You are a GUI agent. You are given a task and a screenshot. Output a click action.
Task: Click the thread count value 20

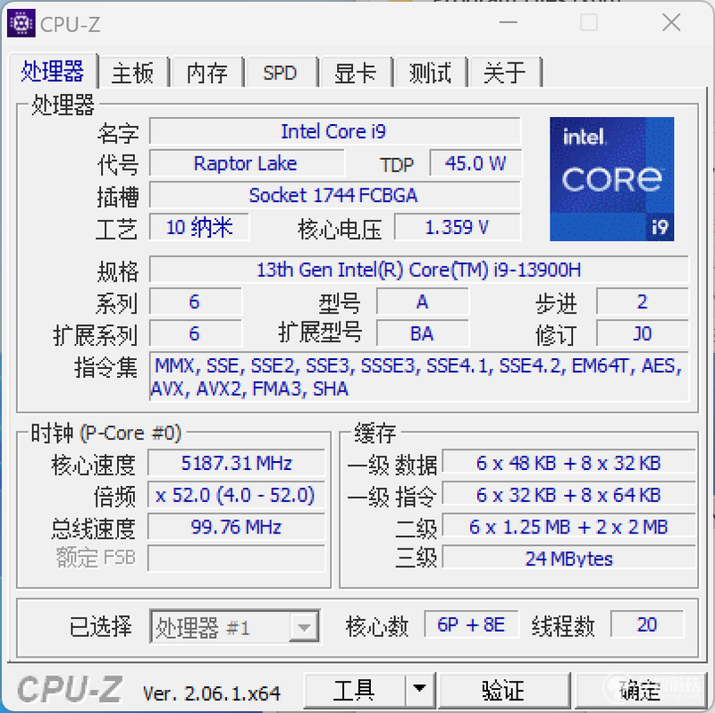tap(647, 625)
